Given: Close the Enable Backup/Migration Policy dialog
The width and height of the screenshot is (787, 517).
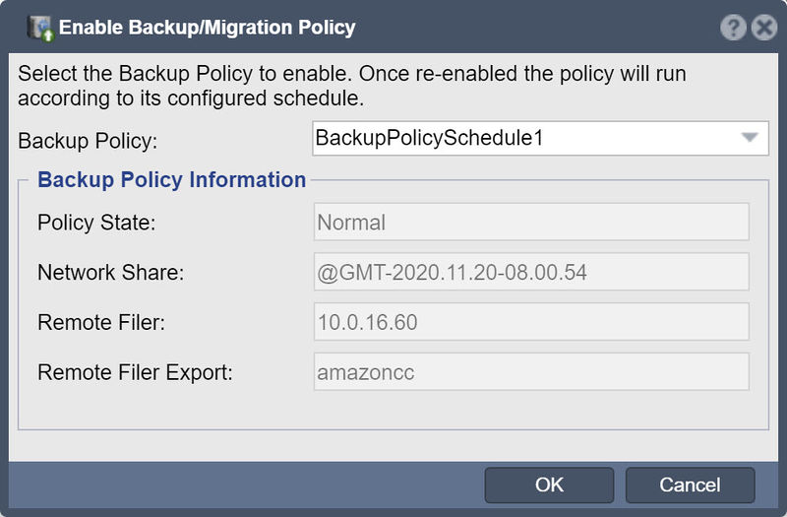Looking at the screenshot, I should (x=764, y=28).
